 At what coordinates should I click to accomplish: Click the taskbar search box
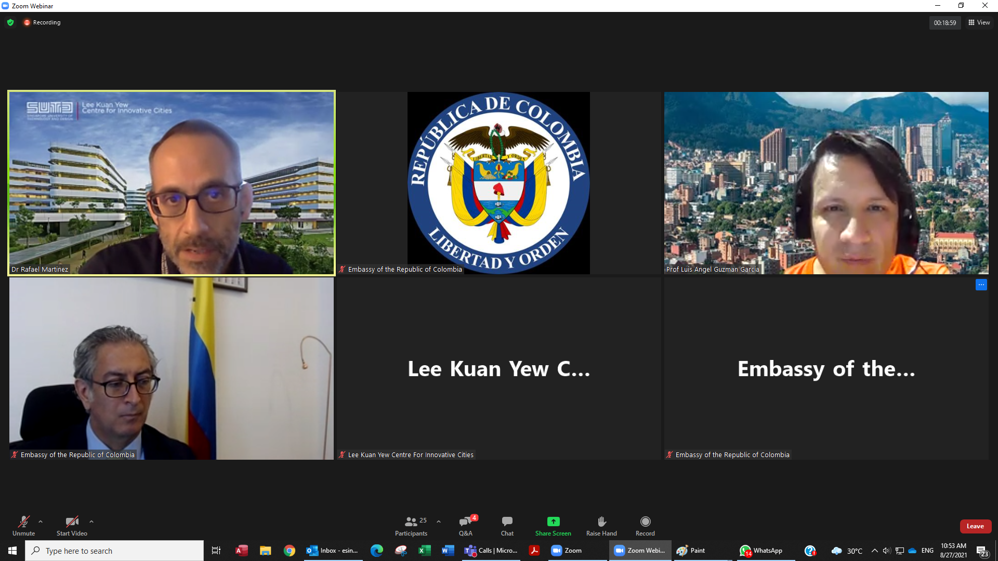114,551
